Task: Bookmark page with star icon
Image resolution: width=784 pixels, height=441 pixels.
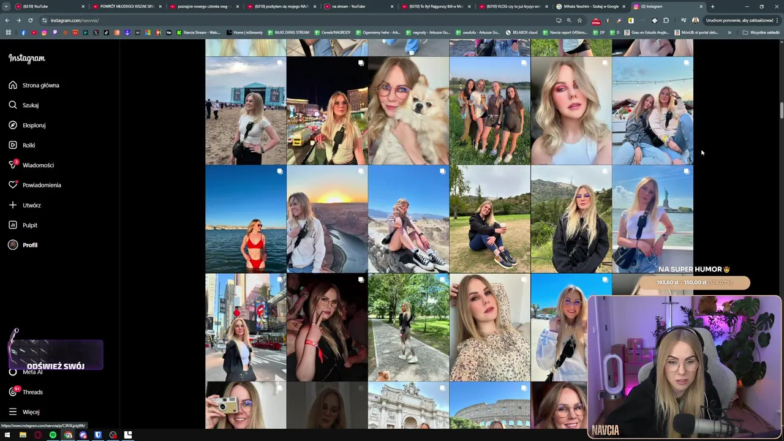Action: pos(579,20)
